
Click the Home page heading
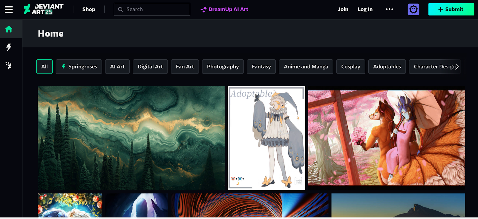pos(51,33)
